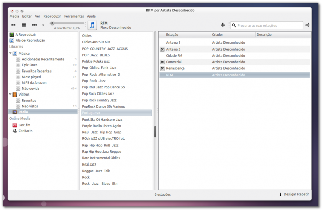Open Favoritos under Vídeos
This screenshot has height=211, width=323.
tap(29, 100)
